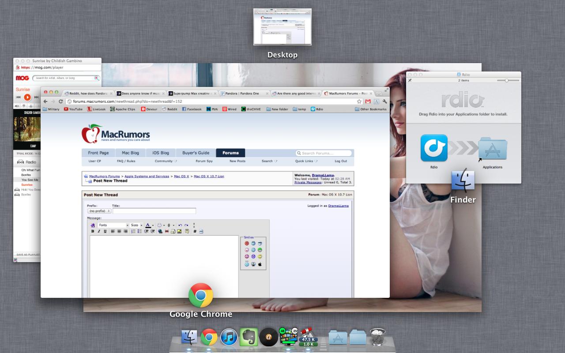Click the Chrome address bar URL
This screenshot has height=353, width=565.
tap(128, 101)
